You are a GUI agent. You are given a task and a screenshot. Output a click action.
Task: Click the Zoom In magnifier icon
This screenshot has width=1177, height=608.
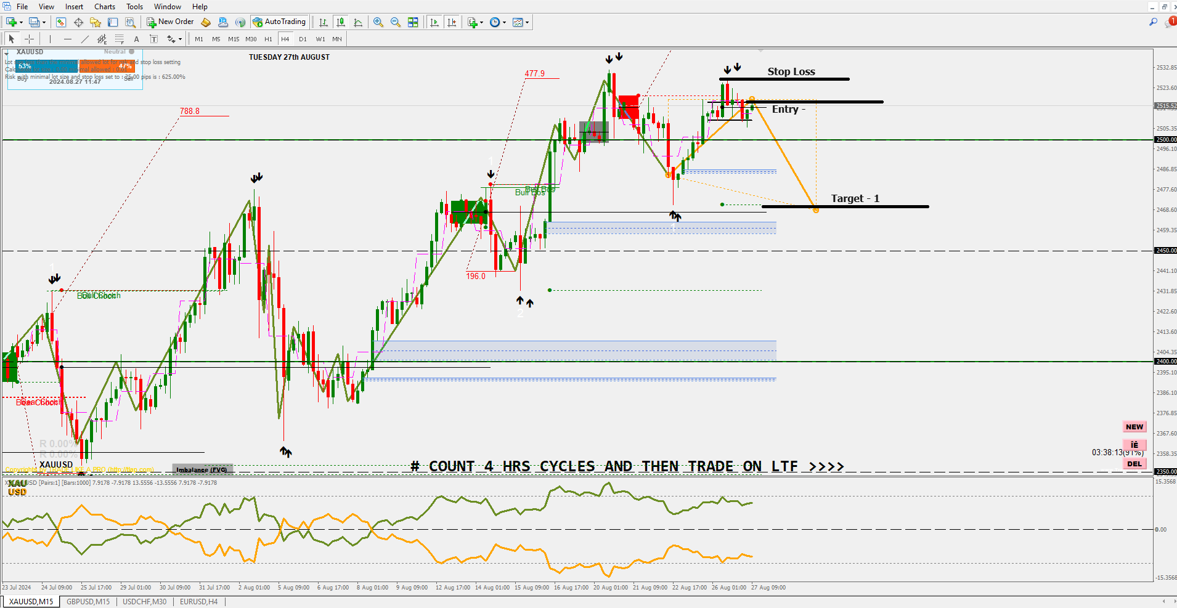[x=378, y=22]
